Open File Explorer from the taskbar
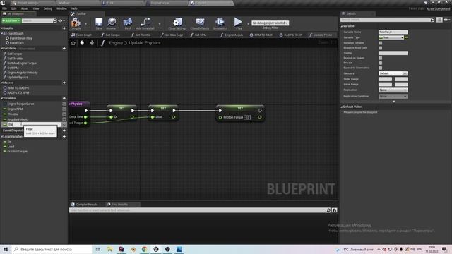 pyautogui.click(x=109, y=249)
